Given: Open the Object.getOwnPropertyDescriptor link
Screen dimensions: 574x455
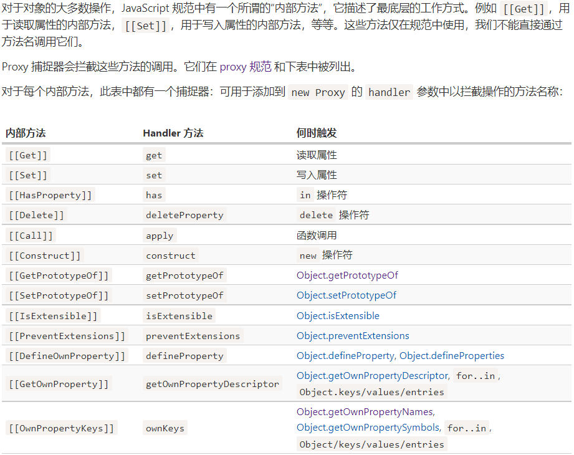Looking at the screenshot, I should [373, 376].
